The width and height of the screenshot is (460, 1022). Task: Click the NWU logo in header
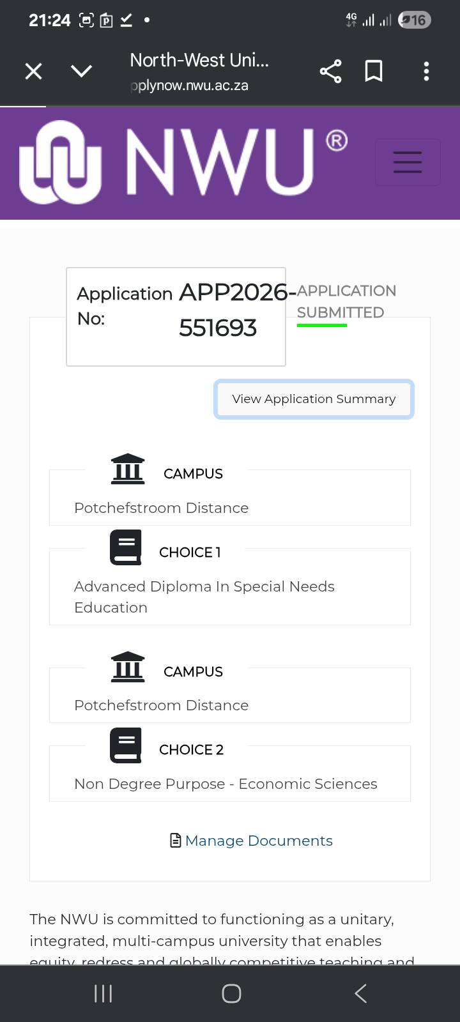pos(184,162)
